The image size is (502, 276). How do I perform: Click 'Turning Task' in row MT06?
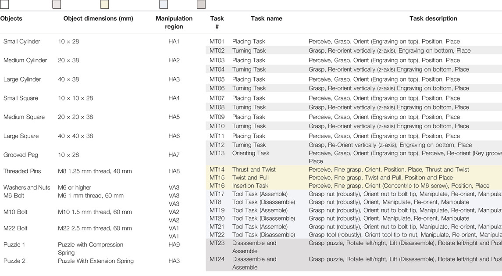[x=249, y=88]
